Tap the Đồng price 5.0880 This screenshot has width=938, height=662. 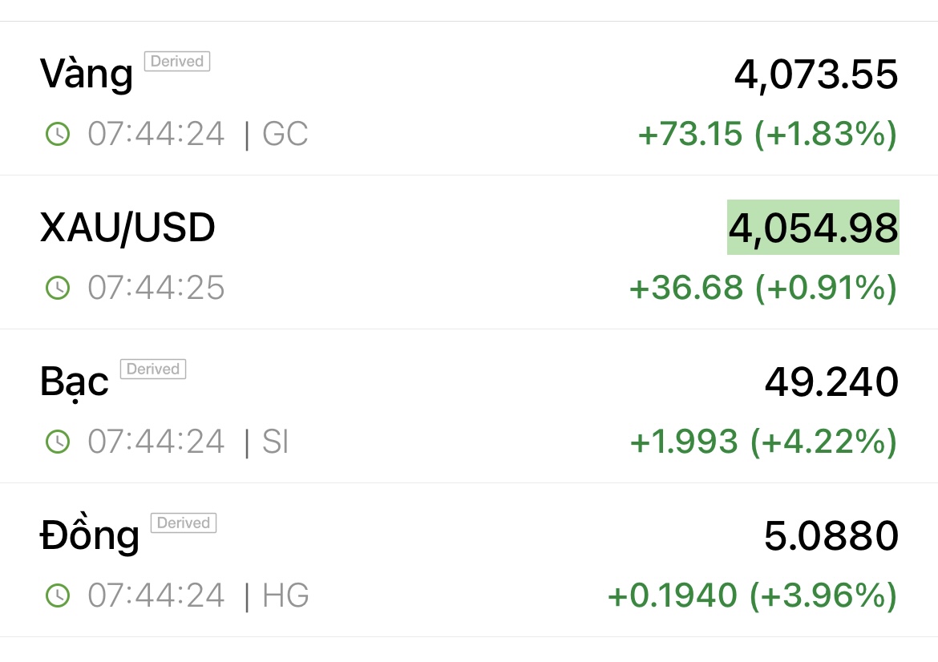pyautogui.click(x=831, y=535)
